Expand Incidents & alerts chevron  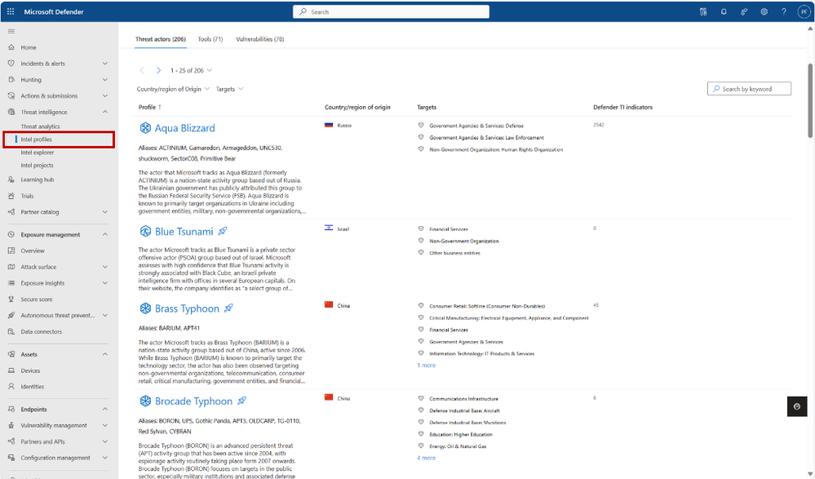pyautogui.click(x=105, y=64)
